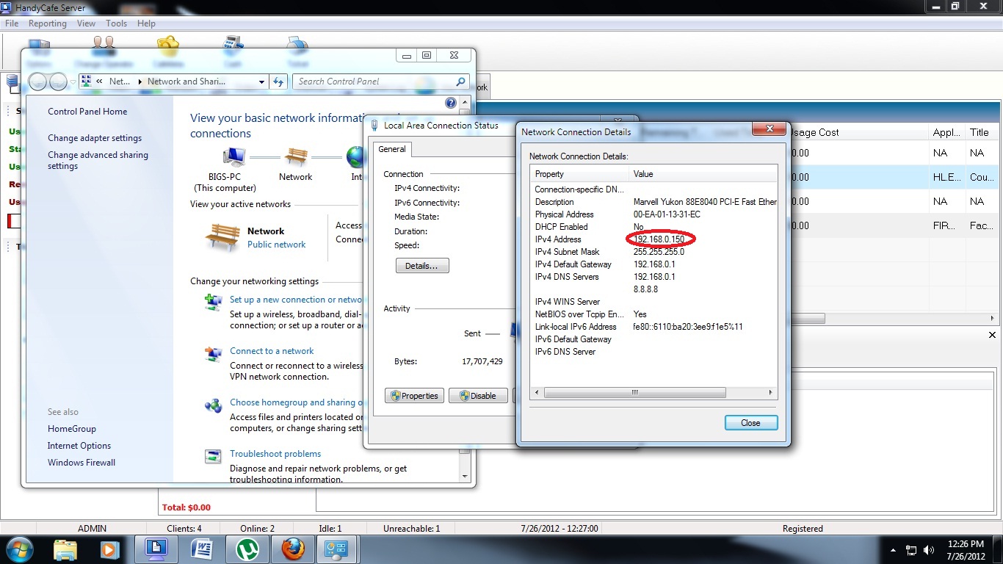1003x564 pixels.
Task: Click HandyCafe table horizontal scrollbar thumb
Action: 806,319
